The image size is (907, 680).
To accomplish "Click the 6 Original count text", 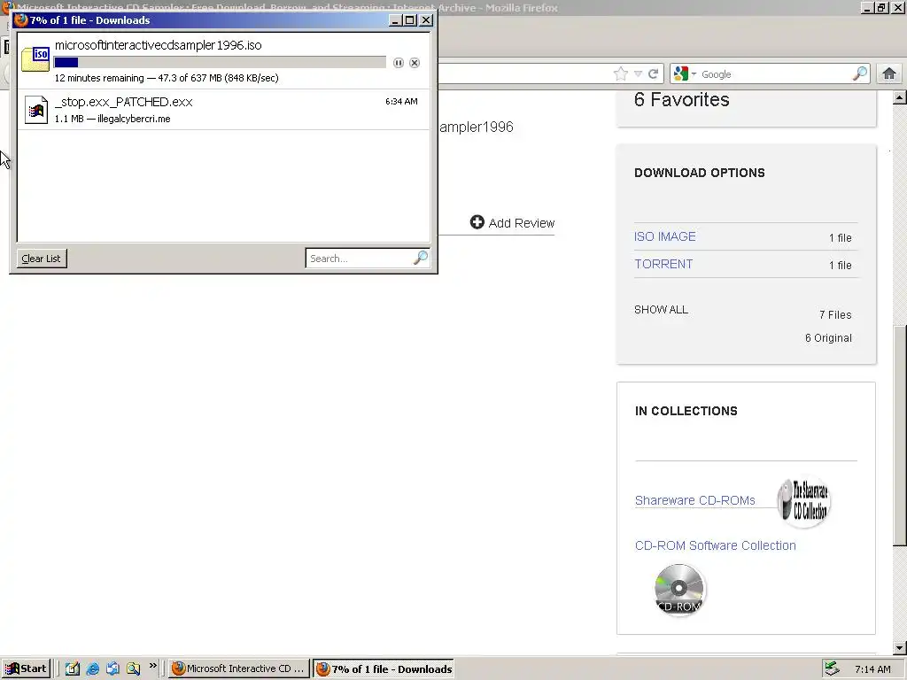I will [828, 337].
